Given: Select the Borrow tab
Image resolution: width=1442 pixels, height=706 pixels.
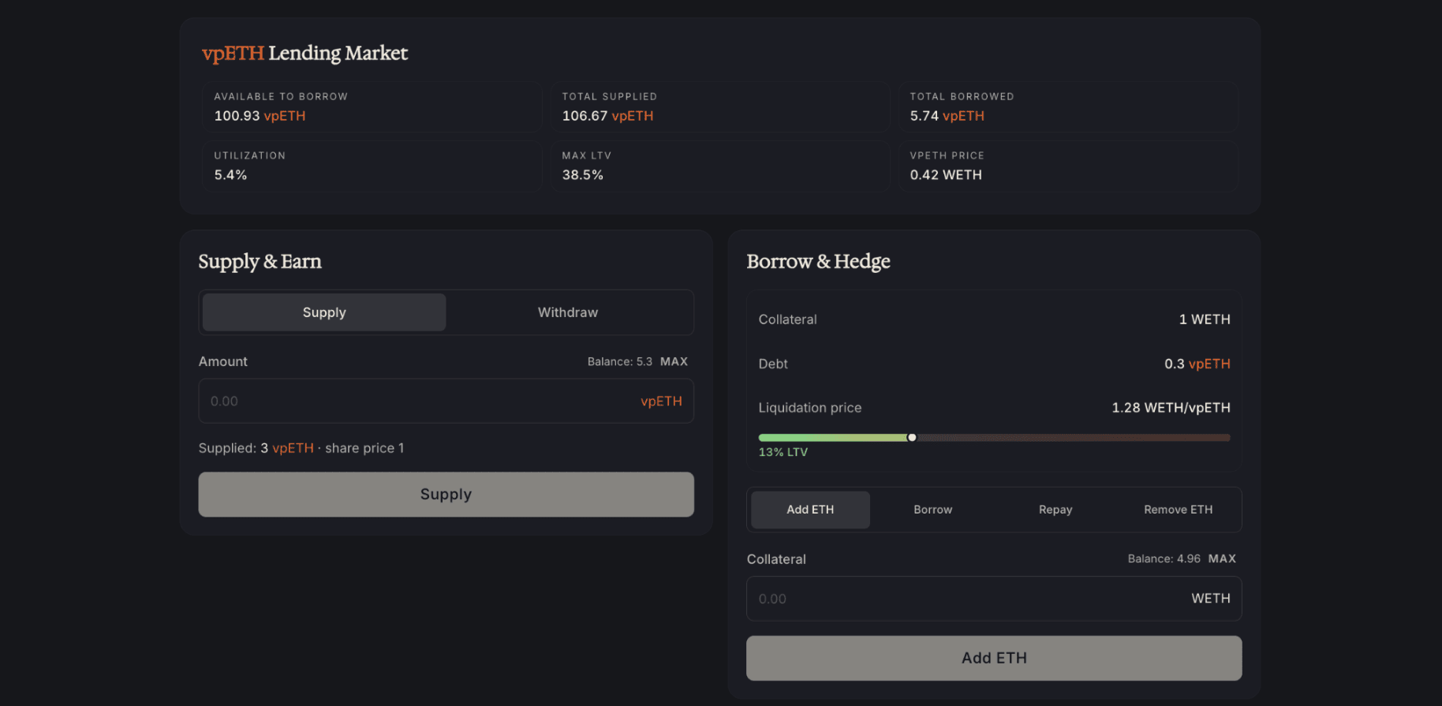Looking at the screenshot, I should [933, 510].
